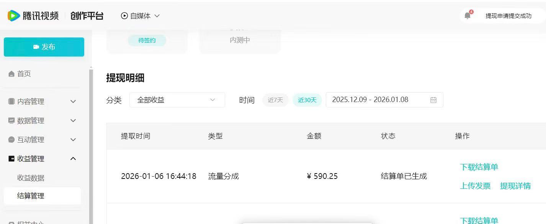Expand the 自媒体 account switcher
The height and width of the screenshot is (224, 546).
click(x=157, y=16)
